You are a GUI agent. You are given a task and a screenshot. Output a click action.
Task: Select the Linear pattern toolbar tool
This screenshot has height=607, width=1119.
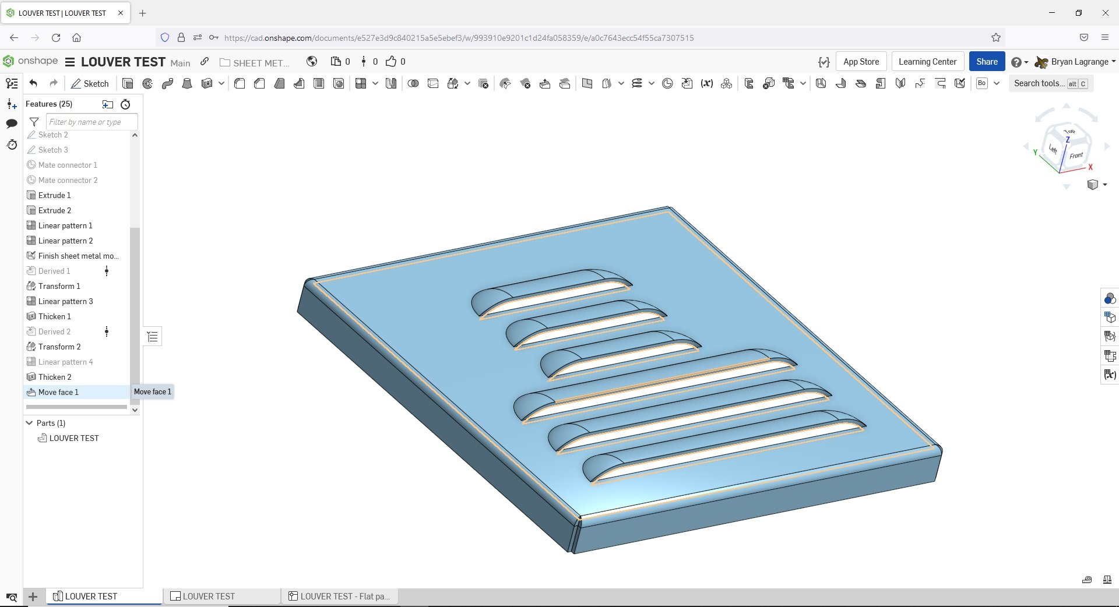click(361, 84)
